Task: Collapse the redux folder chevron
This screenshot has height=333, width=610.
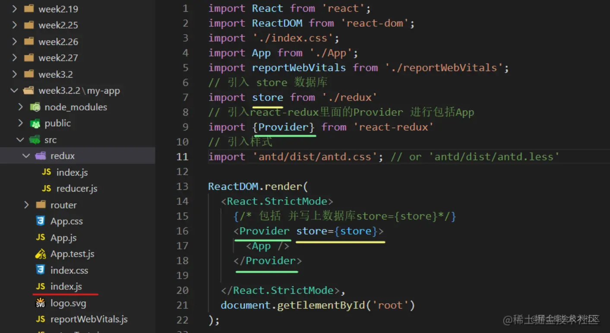Action: (26, 156)
